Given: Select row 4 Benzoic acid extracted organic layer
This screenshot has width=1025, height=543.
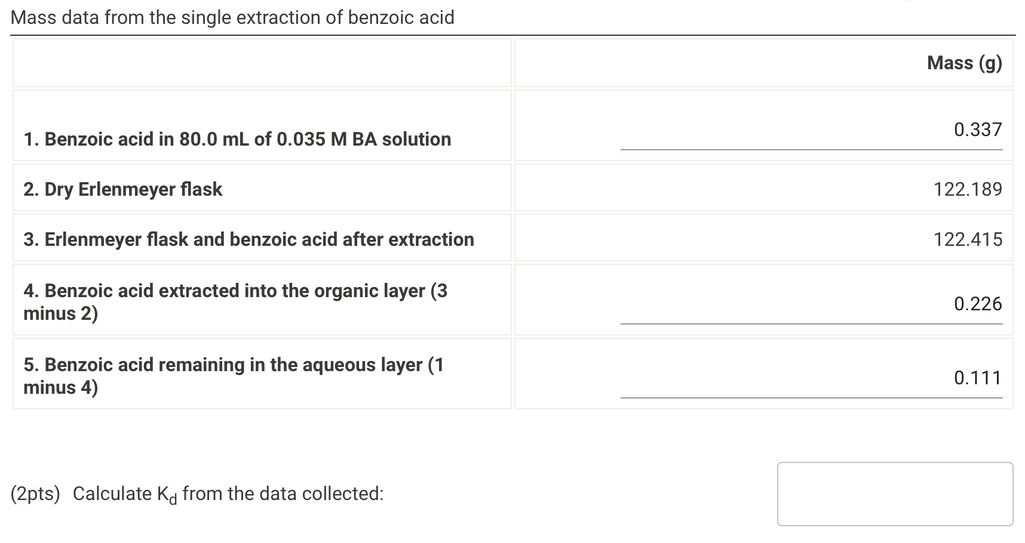Looking at the screenshot, I should [x=235, y=303].
